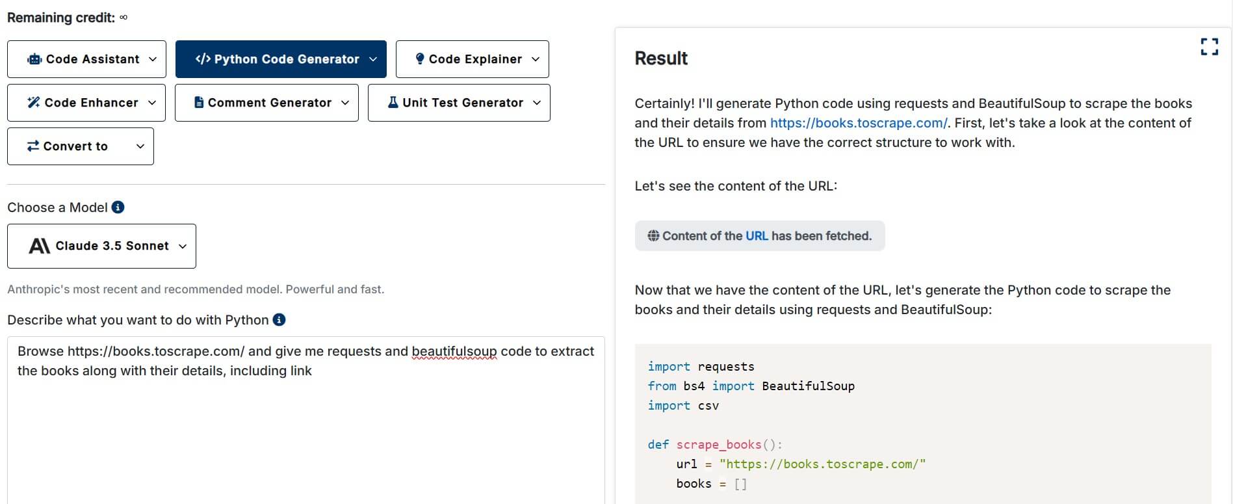Screen dimensions: 1233x504
Task: Click info icon next to Choose a Model
Action: [x=118, y=207]
